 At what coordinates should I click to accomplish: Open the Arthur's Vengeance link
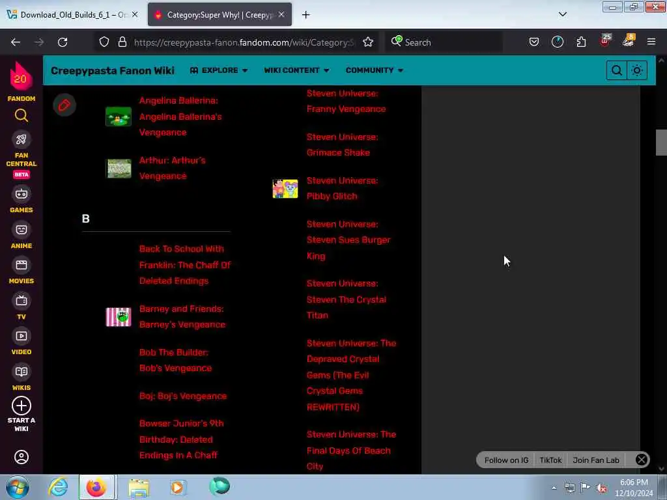tap(172, 169)
